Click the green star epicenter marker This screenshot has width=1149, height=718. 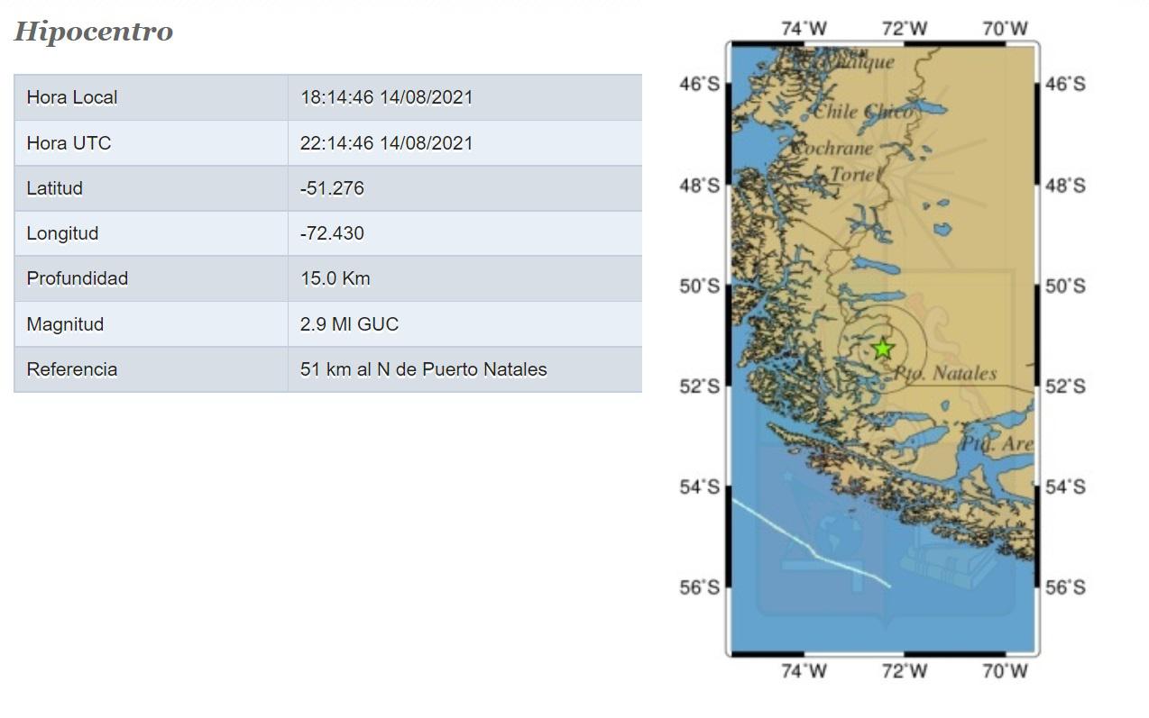pyautogui.click(x=882, y=349)
